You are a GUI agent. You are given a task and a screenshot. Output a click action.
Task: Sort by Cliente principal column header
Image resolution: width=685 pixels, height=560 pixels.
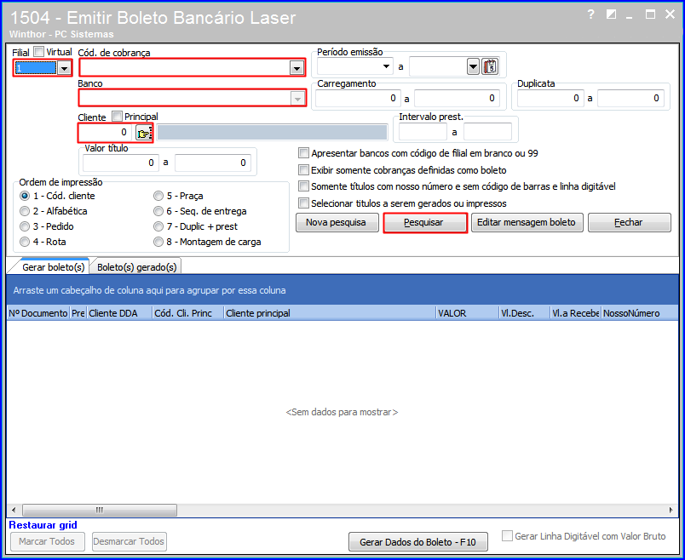[x=330, y=313]
